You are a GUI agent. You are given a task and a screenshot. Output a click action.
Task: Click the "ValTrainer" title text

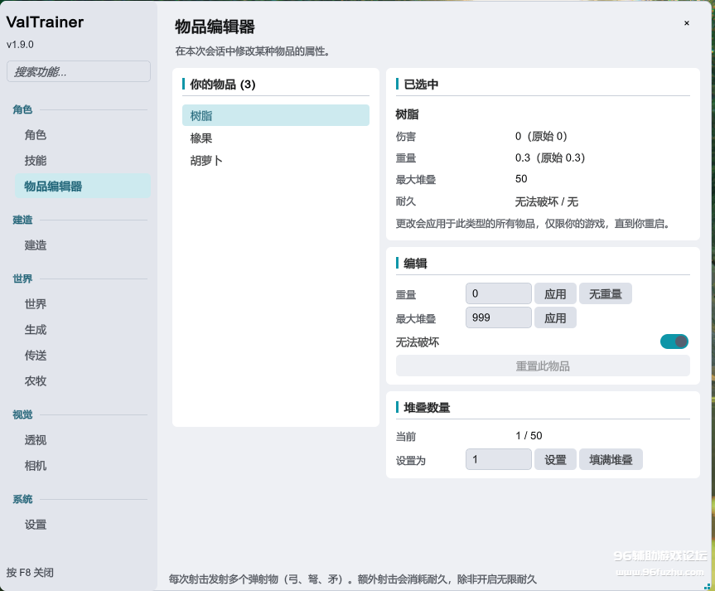[x=45, y=22]
